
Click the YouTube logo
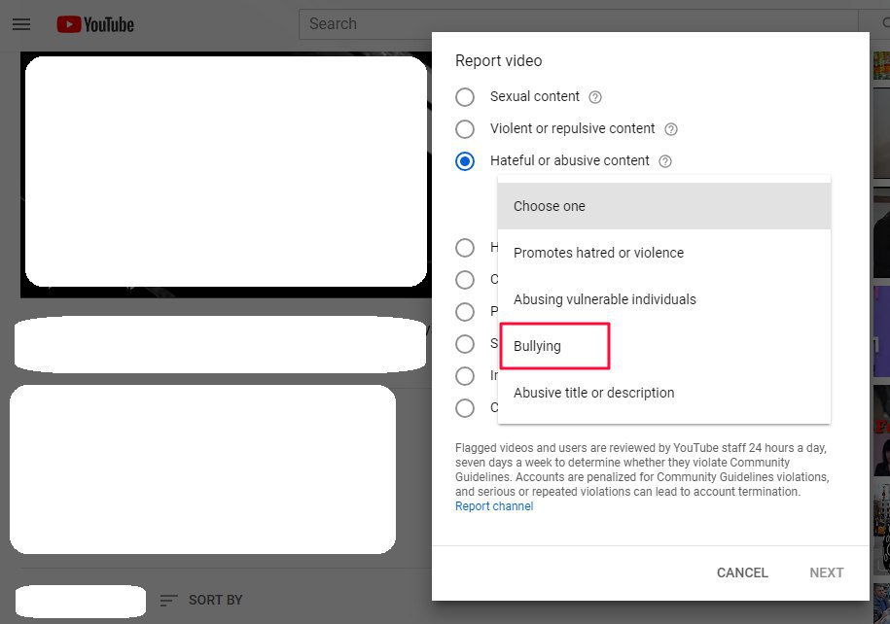tap(95, 24)
